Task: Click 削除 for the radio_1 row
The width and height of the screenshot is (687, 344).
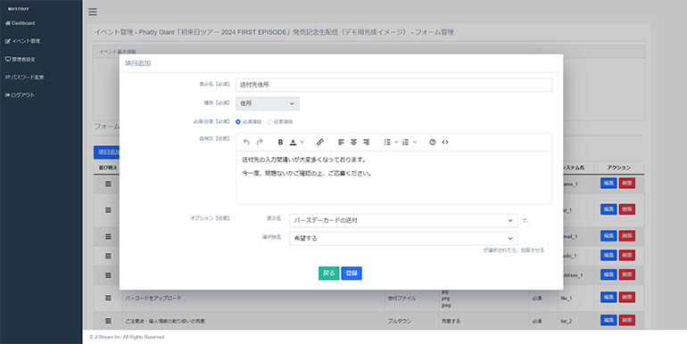Action: (627, 255)
